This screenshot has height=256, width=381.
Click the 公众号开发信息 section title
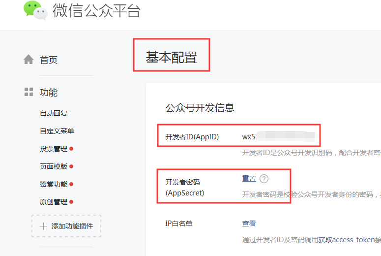coord(200,108)
